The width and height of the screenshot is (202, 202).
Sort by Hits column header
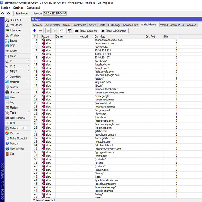[x=171, y=36]
